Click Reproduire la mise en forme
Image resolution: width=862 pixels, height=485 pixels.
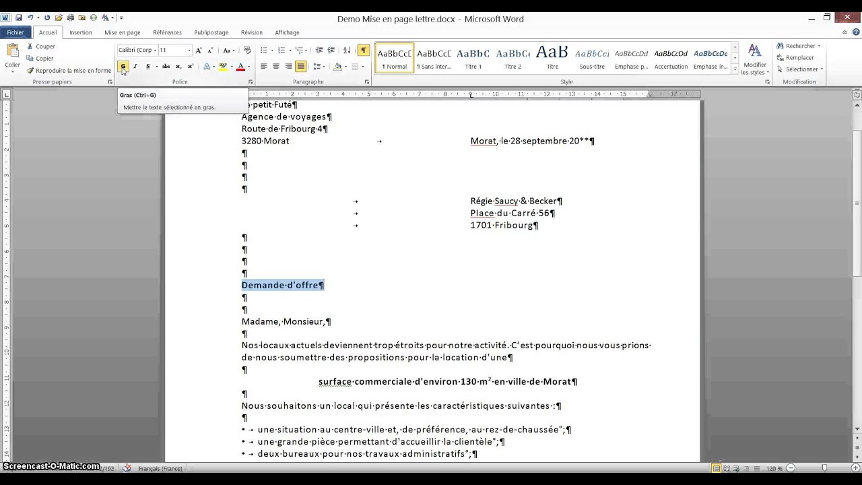pyautogui.click(x=69, y=71)
